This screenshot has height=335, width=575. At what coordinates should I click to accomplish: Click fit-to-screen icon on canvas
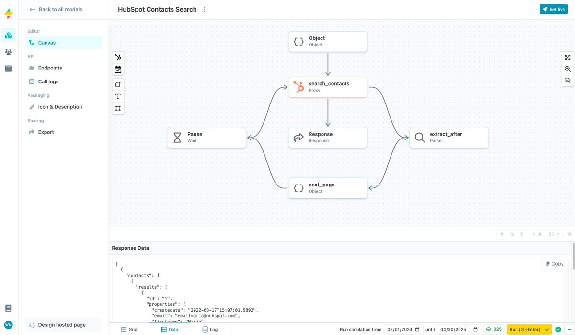(x=568, y=57)
